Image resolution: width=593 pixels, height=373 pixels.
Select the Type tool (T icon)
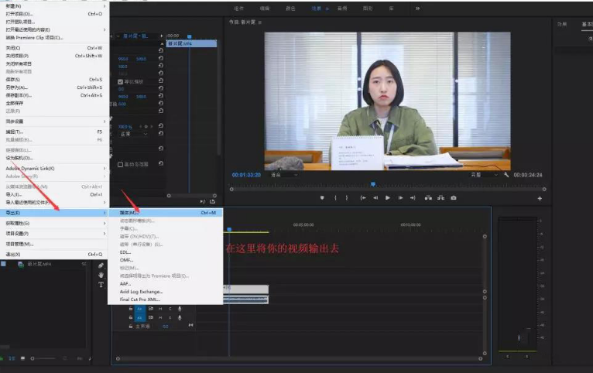101,285
